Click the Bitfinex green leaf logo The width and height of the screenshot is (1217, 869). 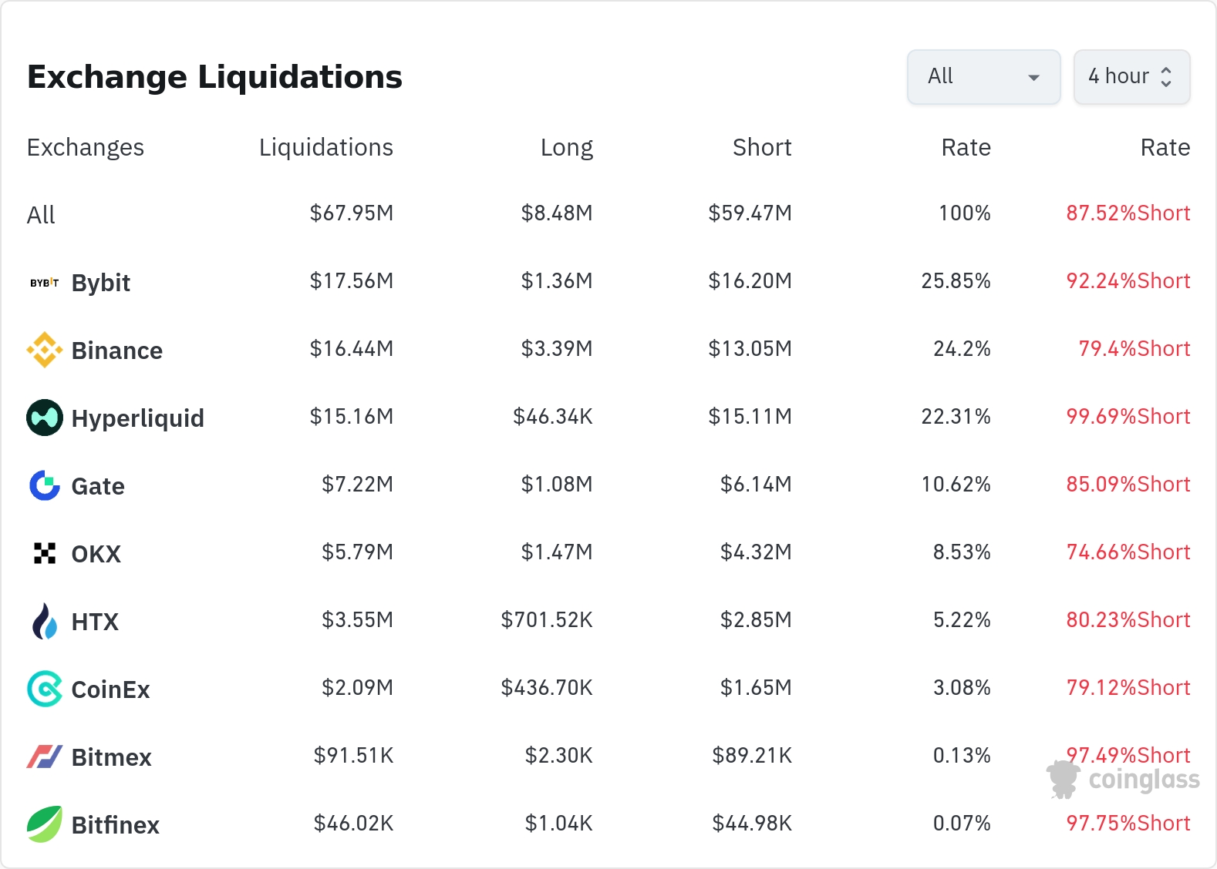tap(44, 824)
